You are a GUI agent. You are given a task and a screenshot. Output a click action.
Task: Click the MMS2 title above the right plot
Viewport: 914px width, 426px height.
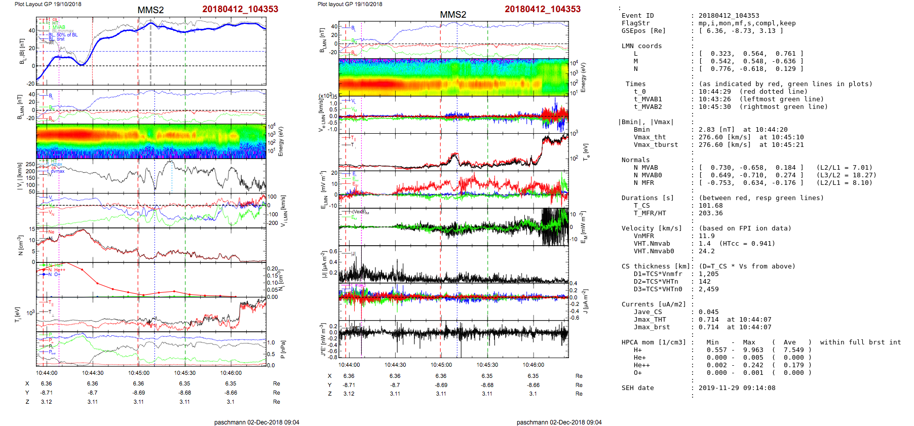(453, 15)
